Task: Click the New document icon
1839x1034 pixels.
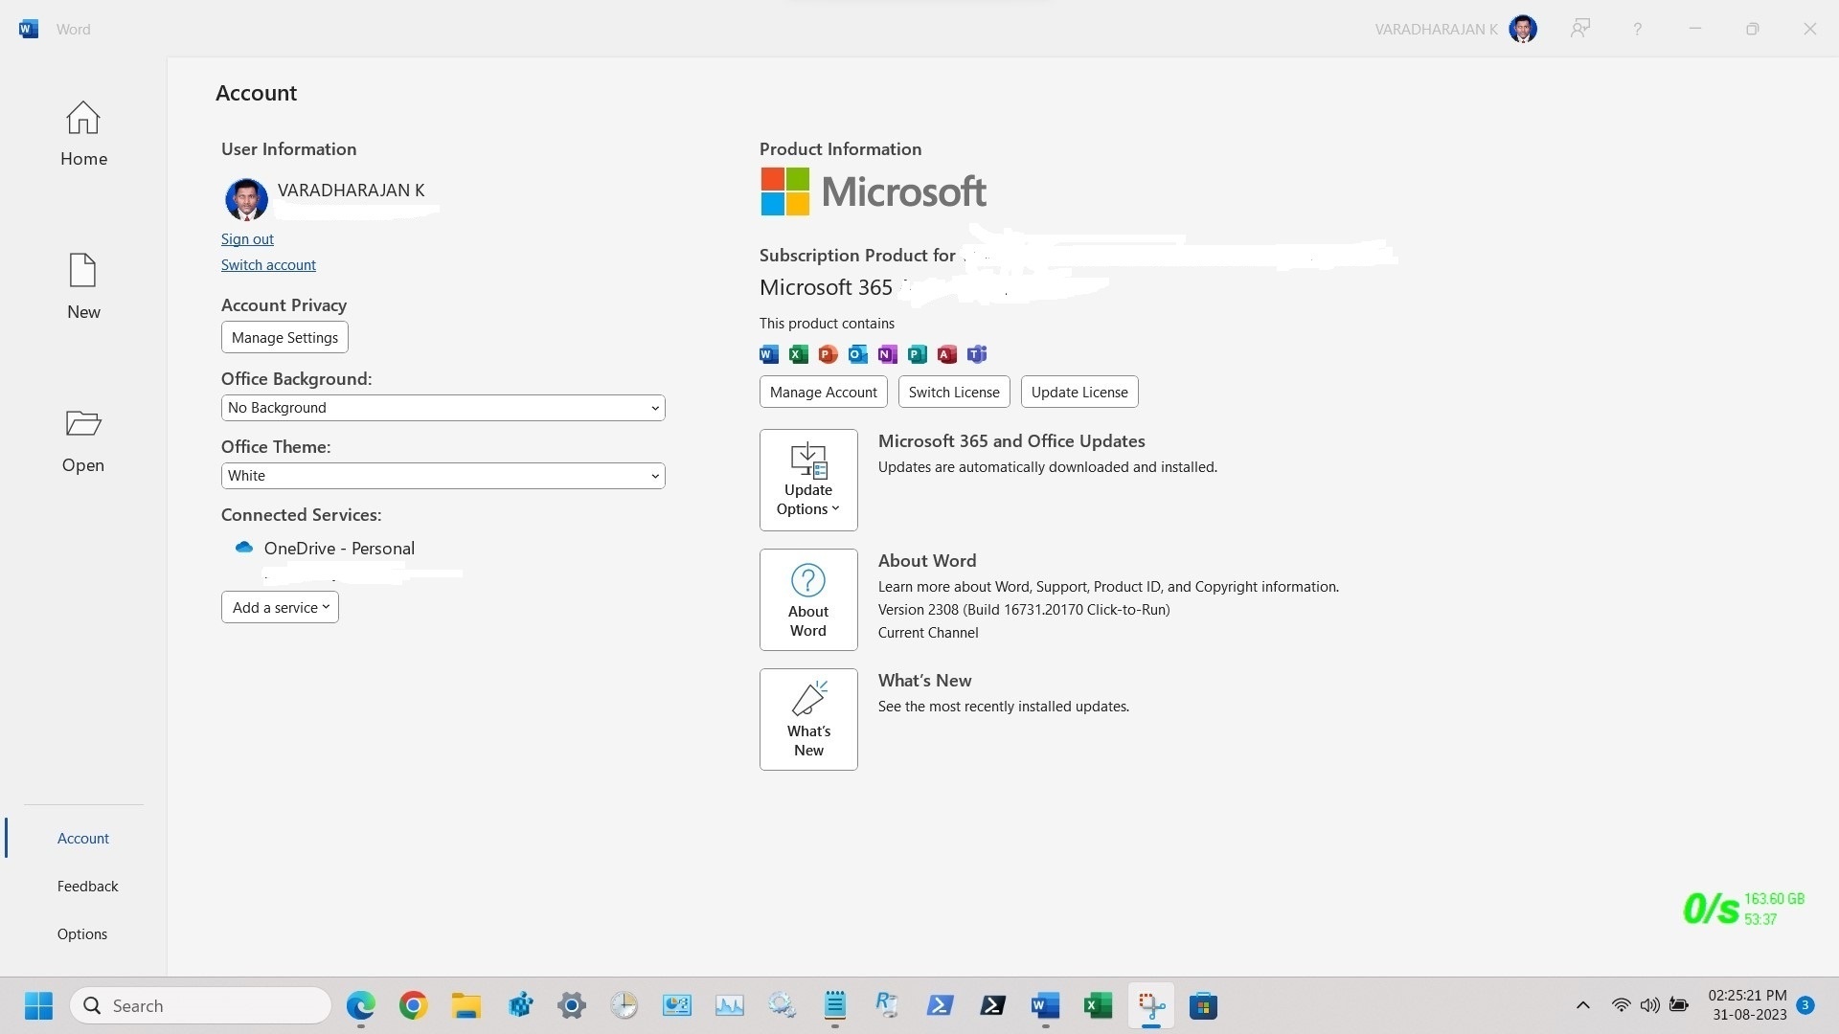Action: point(82,271)
